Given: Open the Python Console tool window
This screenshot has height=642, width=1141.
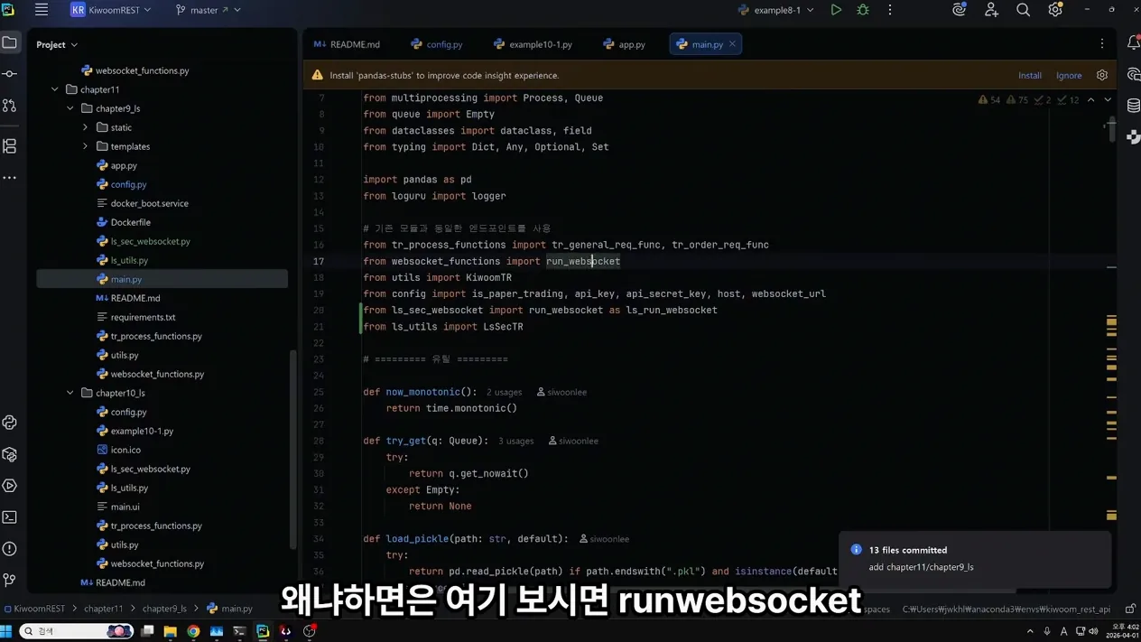Looking at the screenshot, I should [10, 423].
